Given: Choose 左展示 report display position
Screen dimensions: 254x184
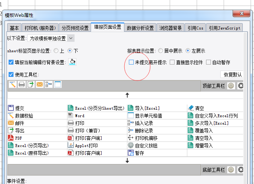Looking at the screenshot, I should click(188, 51).
